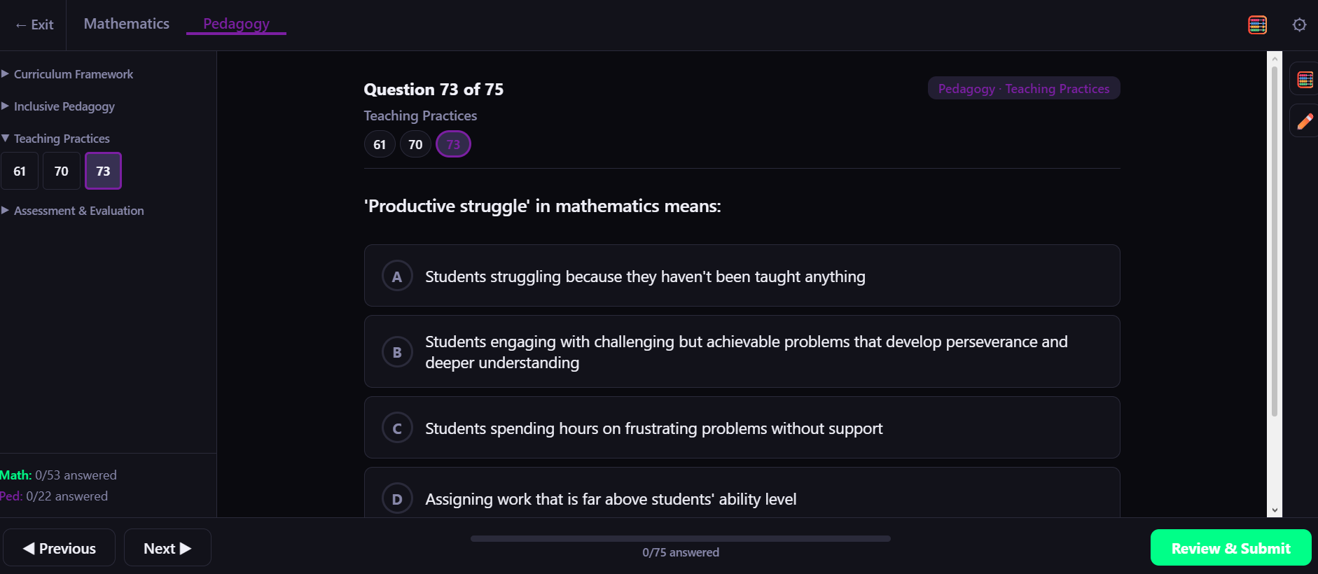Jump to question 61 in sidebar
Image resolution: width=1318 pixels, height=574 pixels.
(20, 171)
